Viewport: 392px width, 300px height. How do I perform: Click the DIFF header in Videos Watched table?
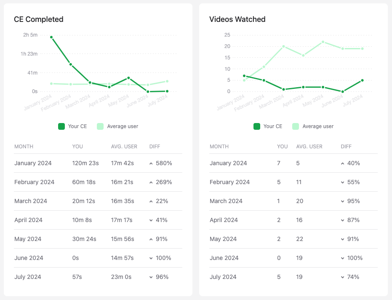click(x=347, y=147)
